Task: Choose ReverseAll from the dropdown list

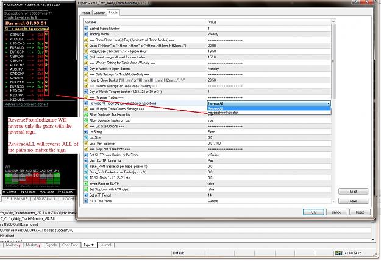Action: 269,108
